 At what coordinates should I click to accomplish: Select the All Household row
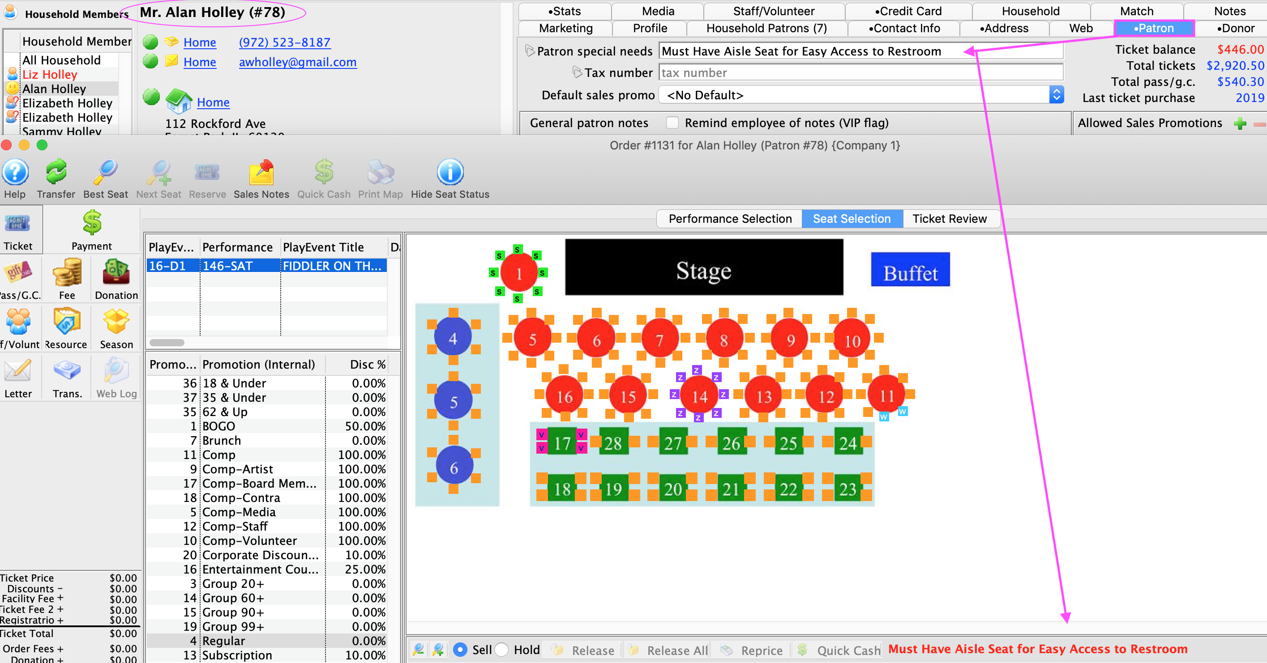pos(61,60)
